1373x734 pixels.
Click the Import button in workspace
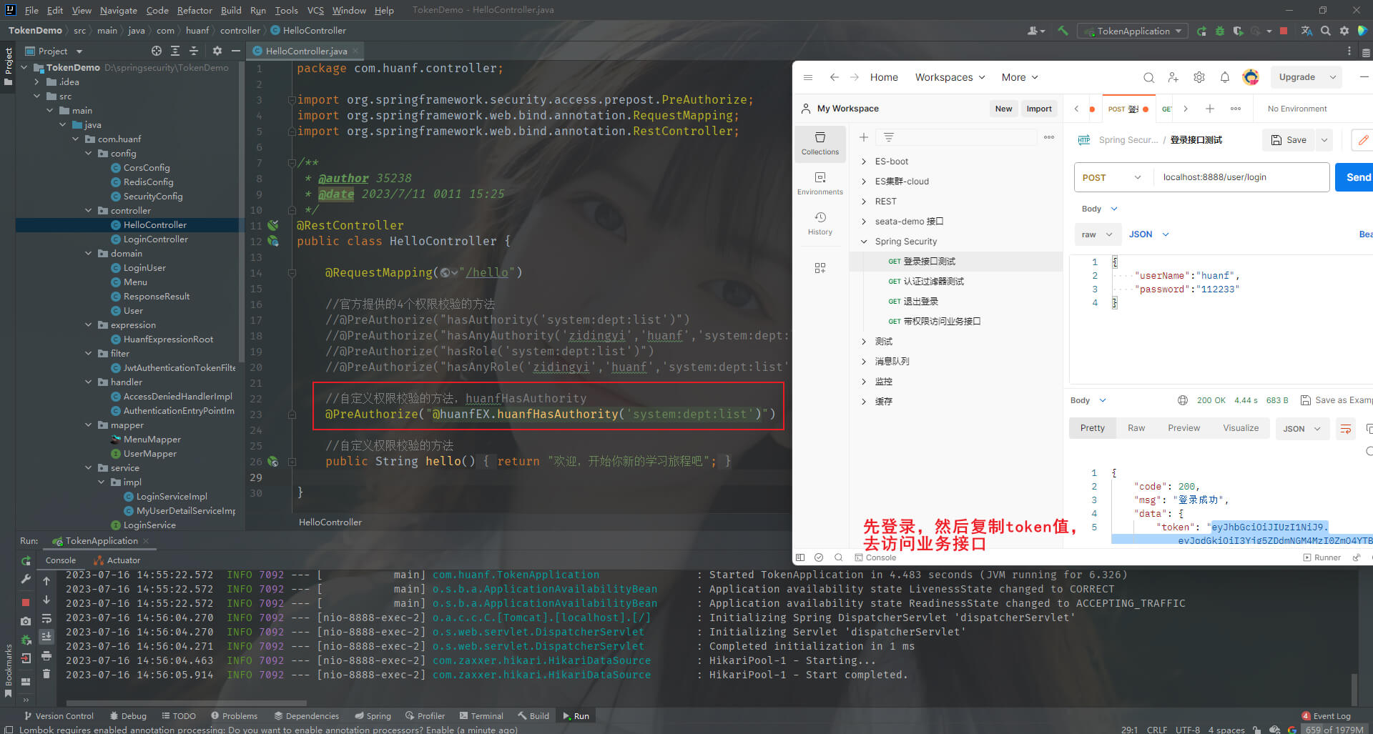click(1039, 109)
